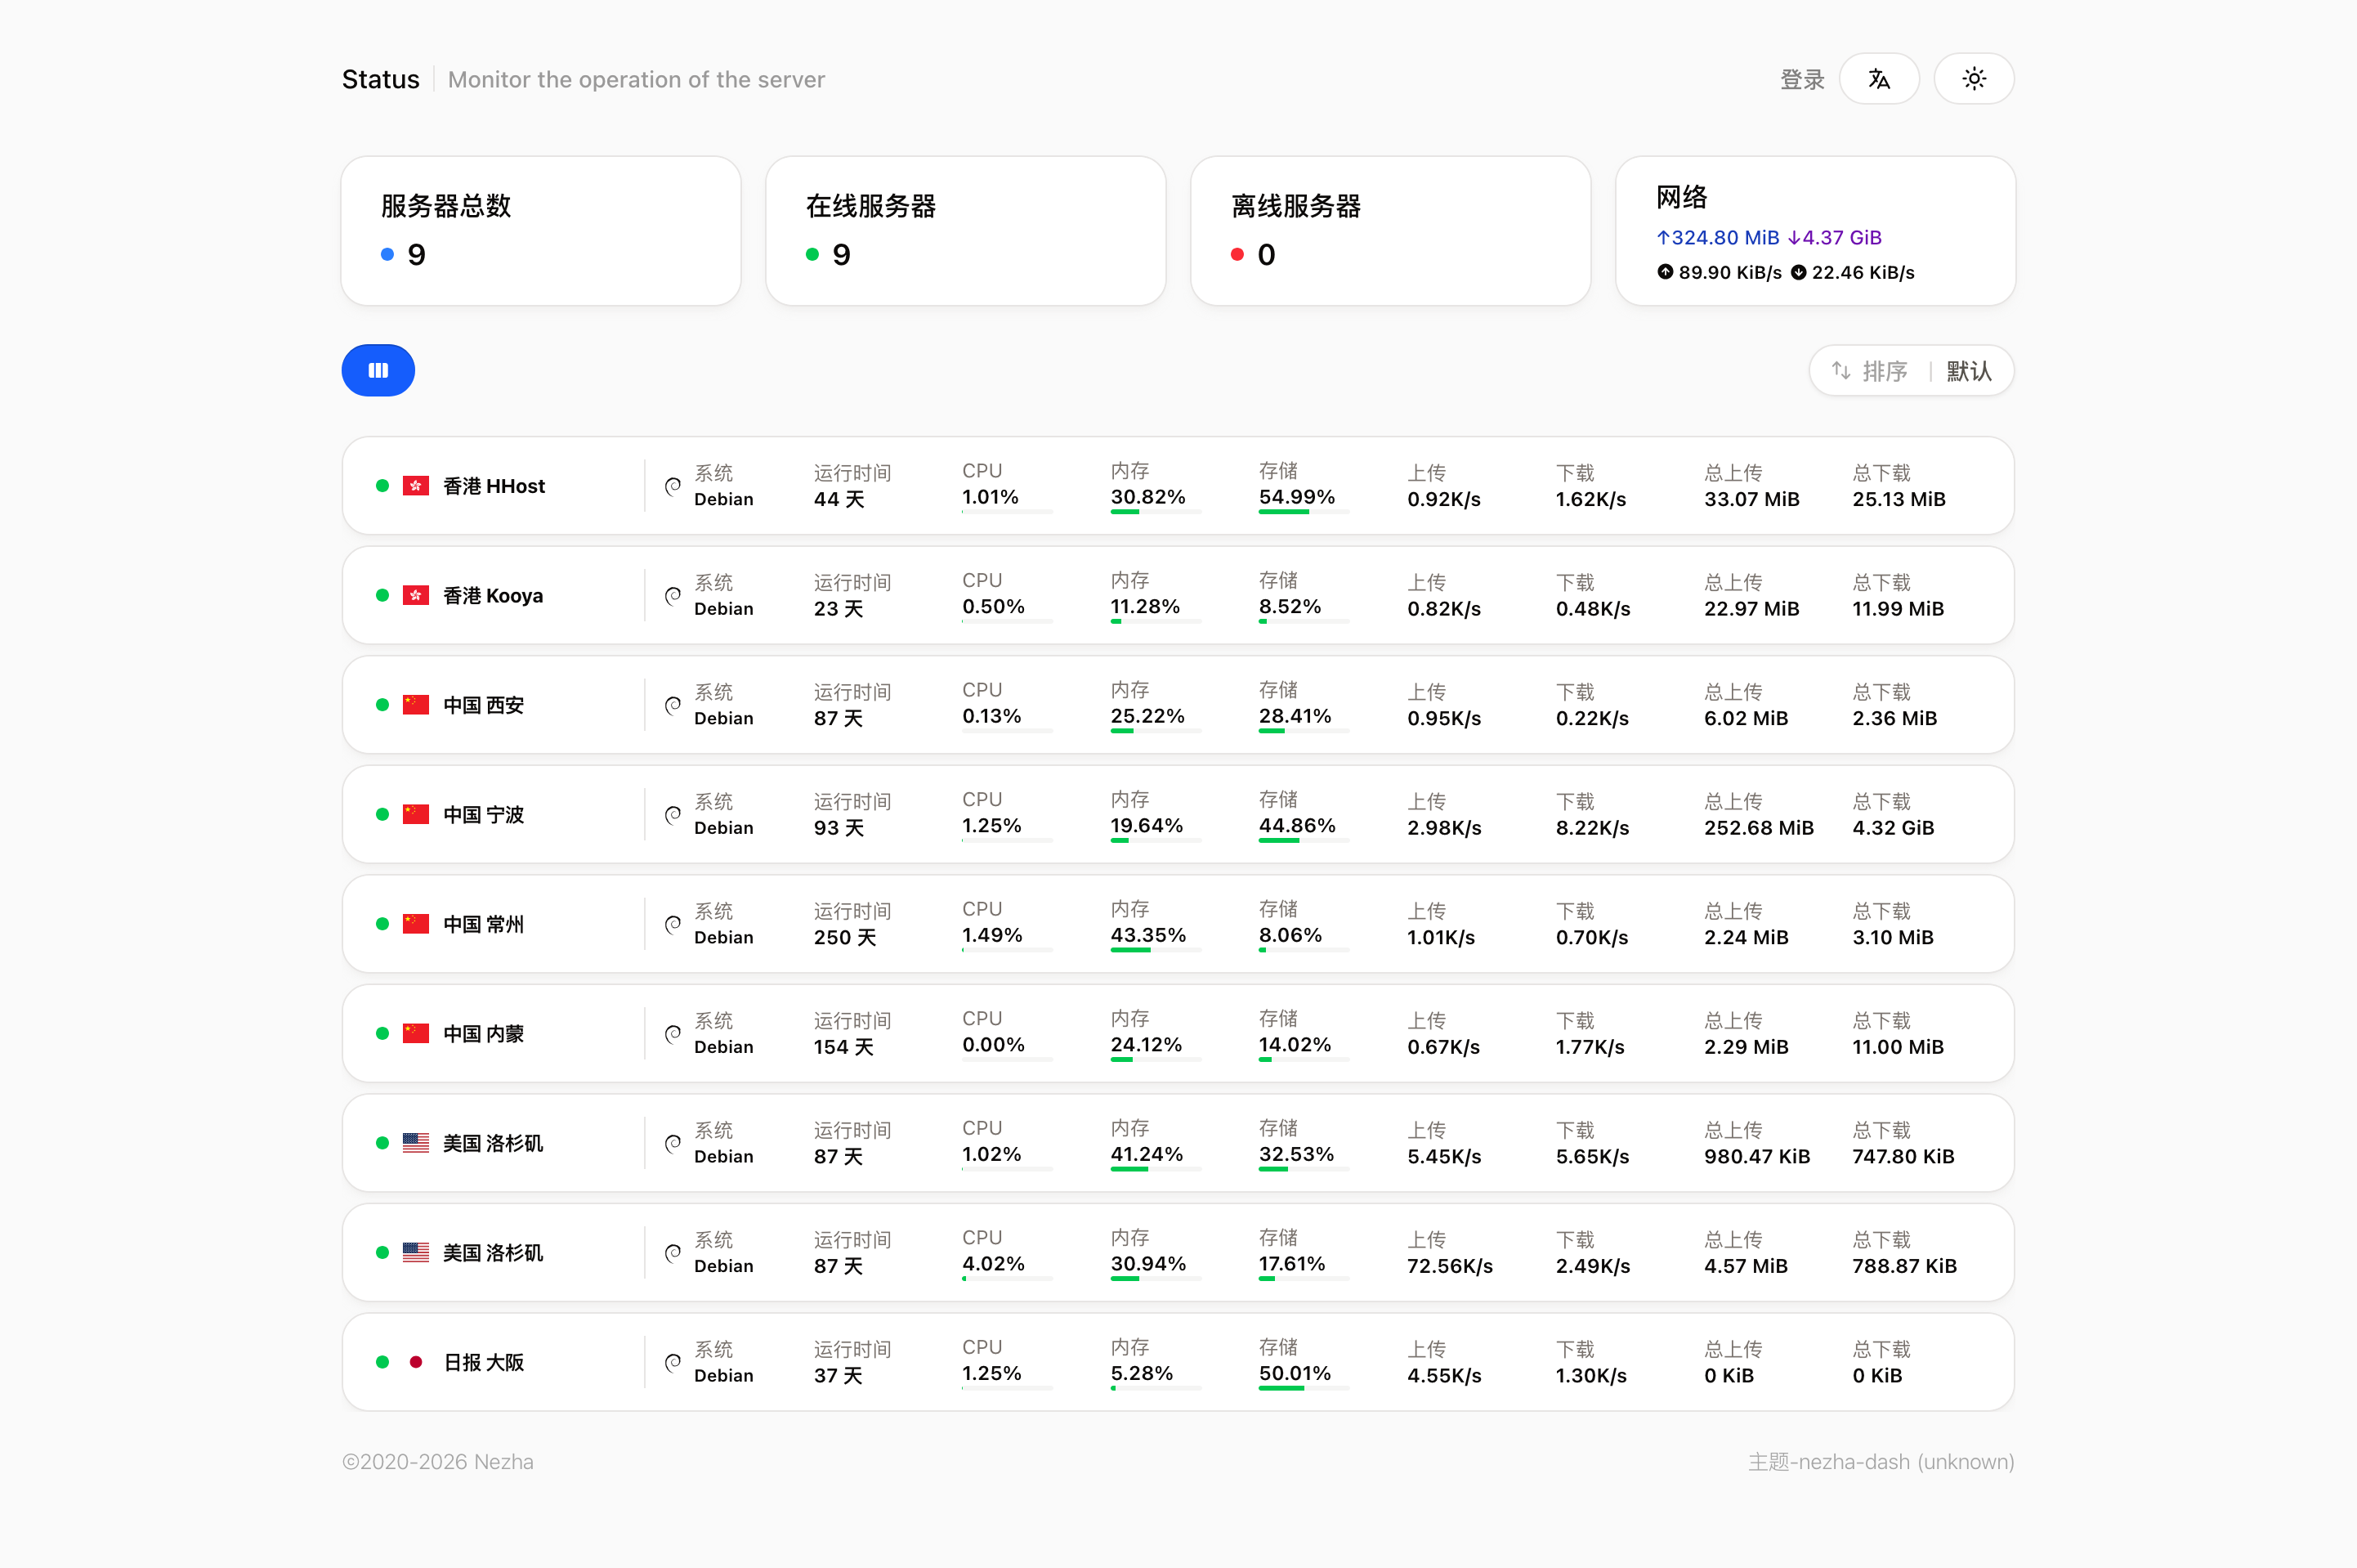The image size is (2357, 1568).
Task: Click the 登录 login link
Action: [1801, 80]
